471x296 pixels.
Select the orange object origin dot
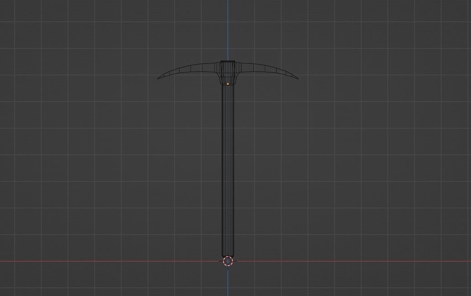[228, 84]
